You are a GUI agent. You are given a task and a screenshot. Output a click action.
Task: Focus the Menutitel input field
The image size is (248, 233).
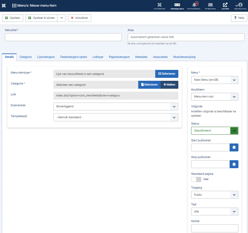click(x=63, y=37)
